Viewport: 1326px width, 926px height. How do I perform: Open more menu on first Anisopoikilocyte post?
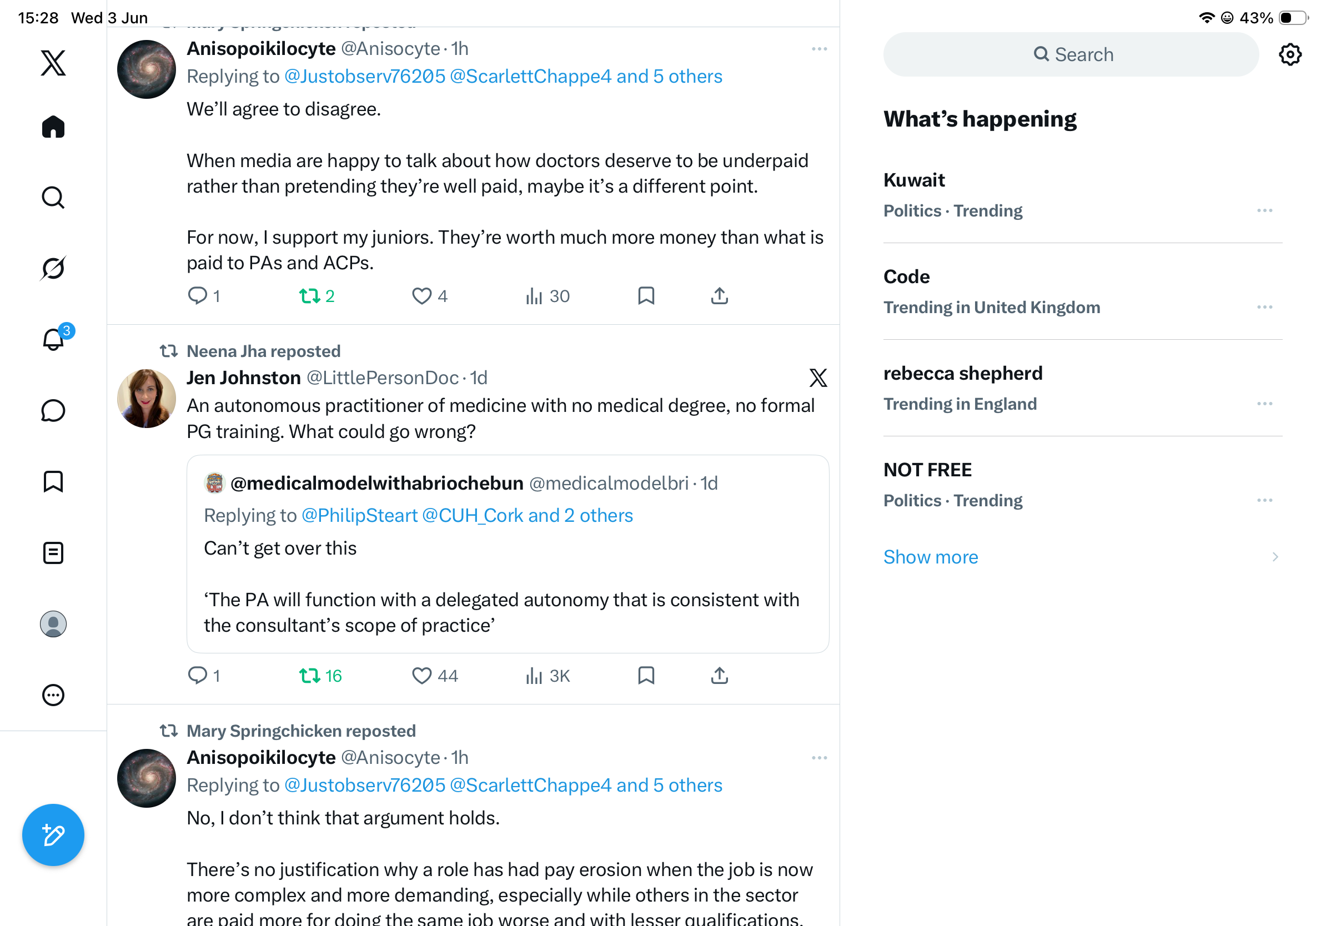819,49
